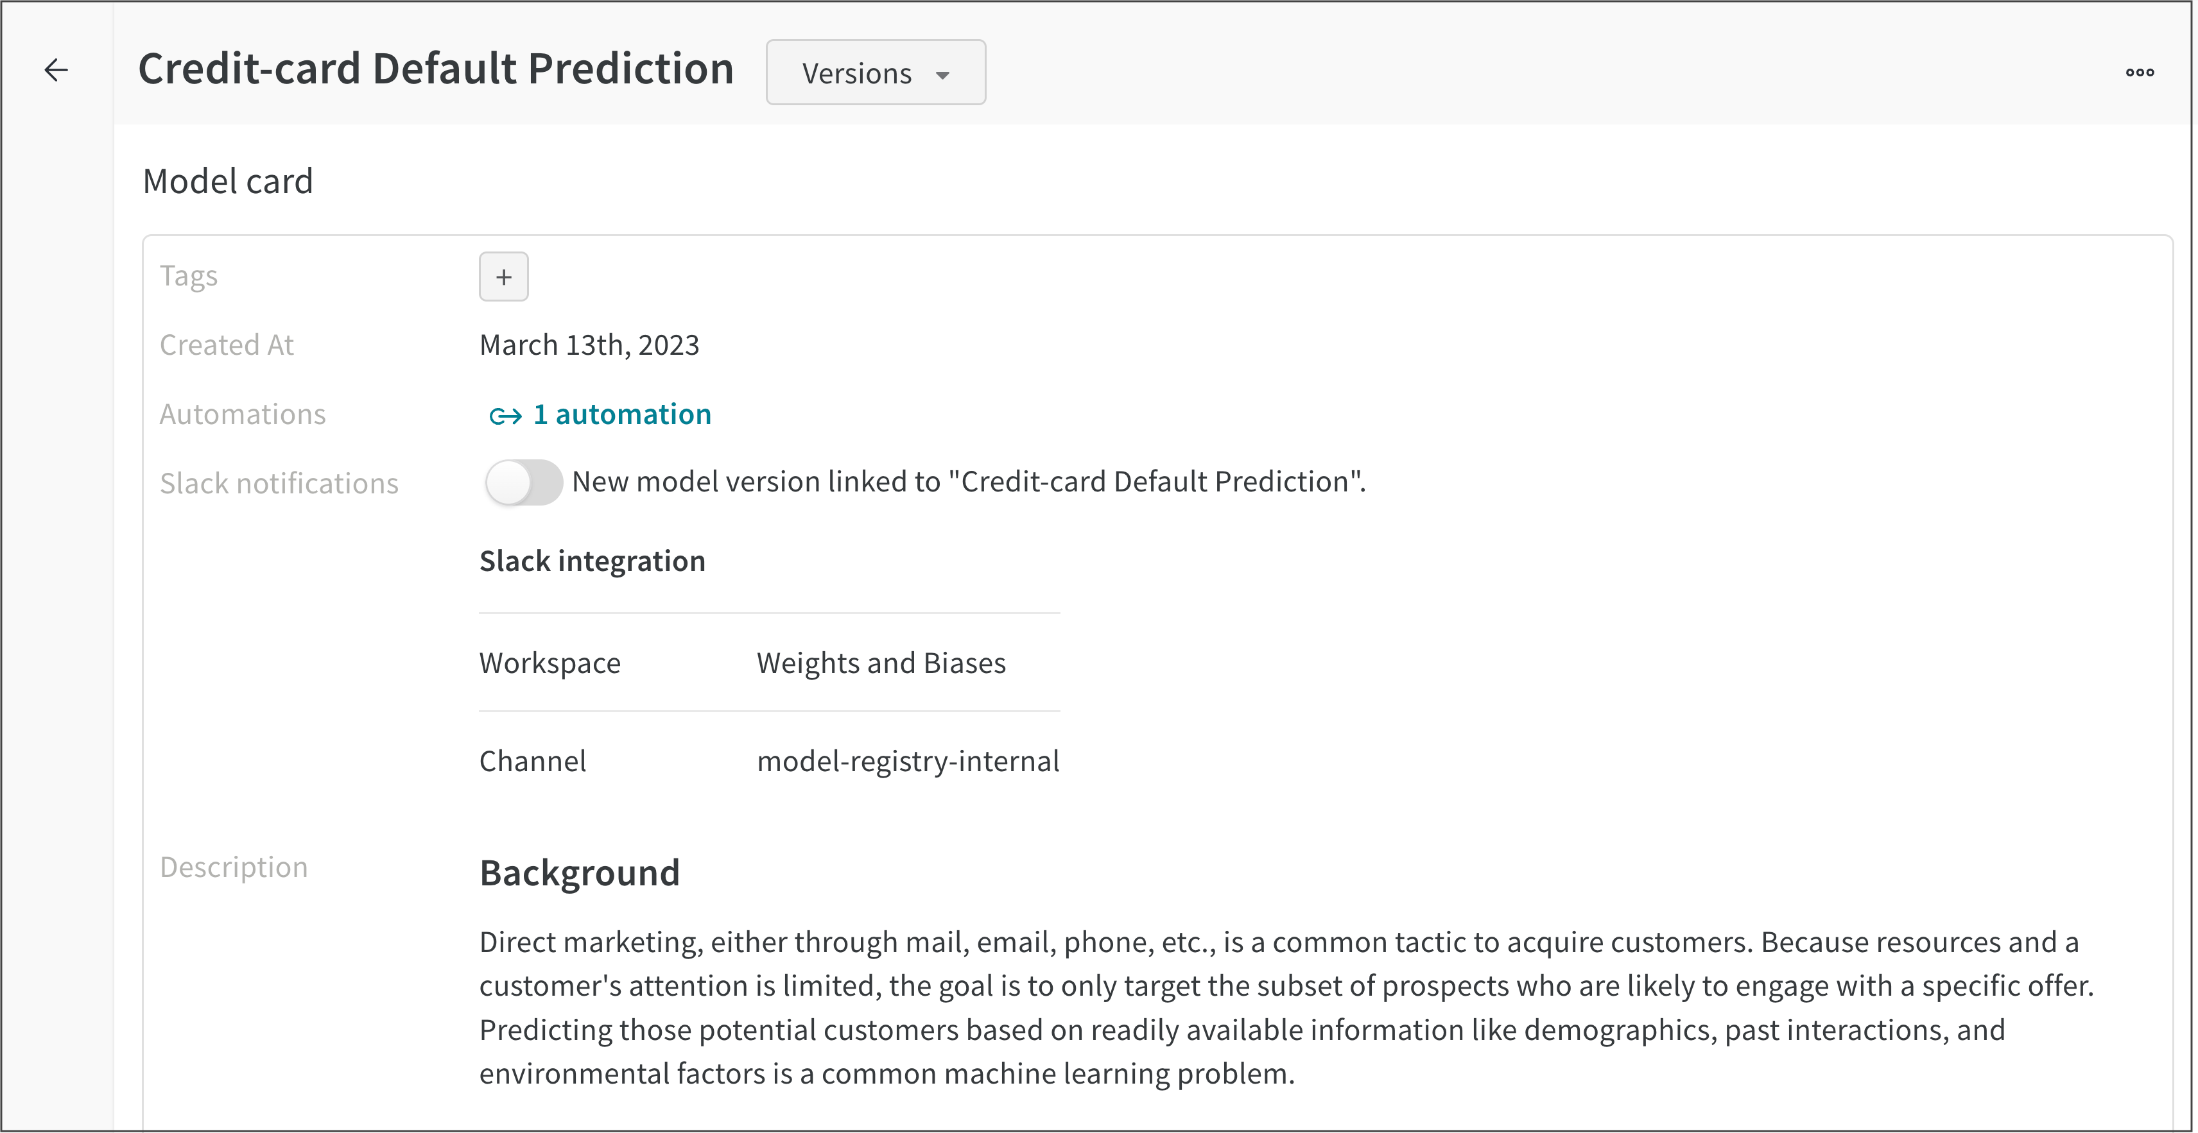Click the Background description heading
2198x1133 pixels.
[580, 874]
